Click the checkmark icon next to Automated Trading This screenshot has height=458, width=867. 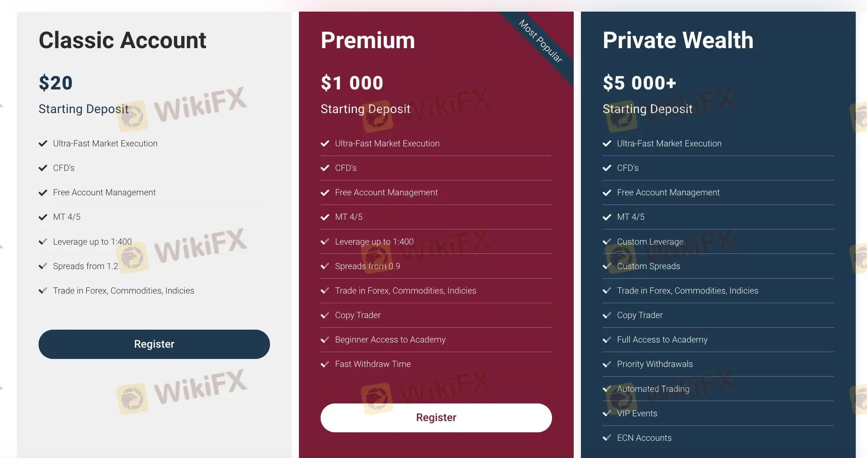[607, 388]
